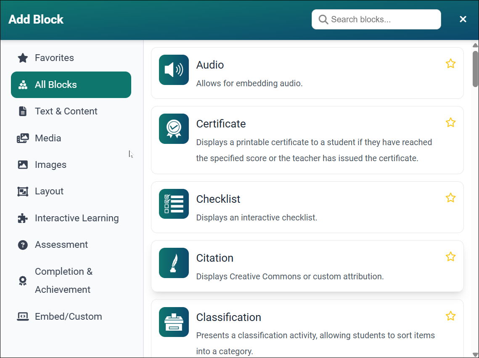Click the Interactive Learning puzzle icon

(23, 218)
